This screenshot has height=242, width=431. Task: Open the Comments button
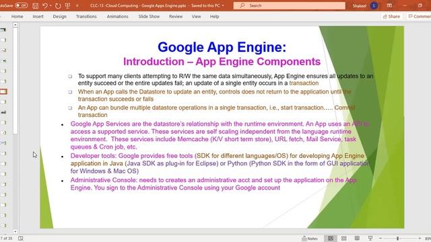[419, 16]
